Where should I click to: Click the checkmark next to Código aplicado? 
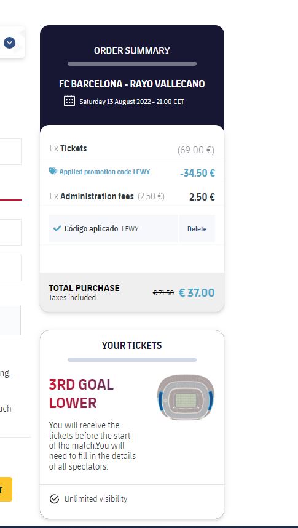pyautogui.click(x=57, y=229)
